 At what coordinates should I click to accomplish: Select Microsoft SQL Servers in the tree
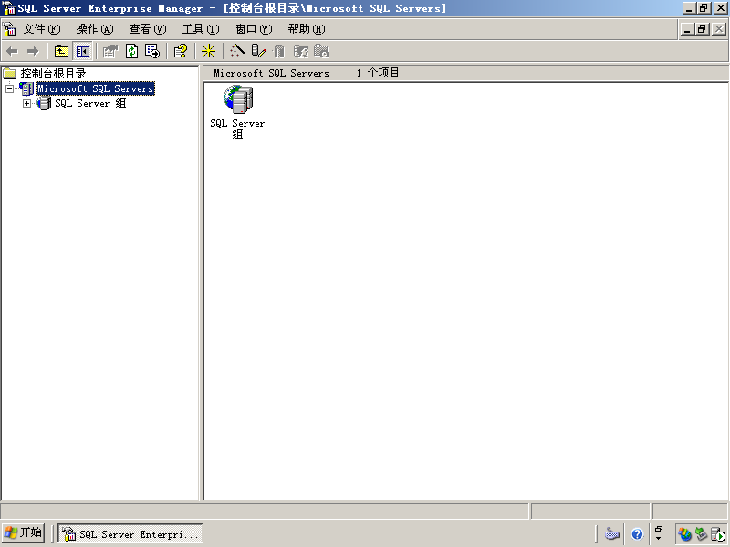[96, 88]
